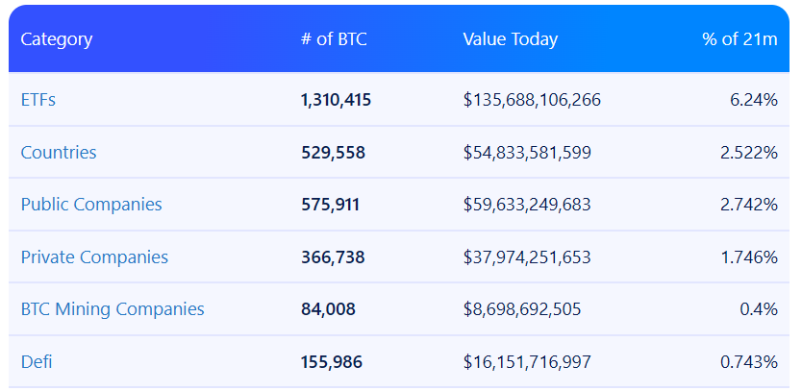Select the 2.522% percentage cell
Screen dimensions: 802x391
tap(748, 153)
